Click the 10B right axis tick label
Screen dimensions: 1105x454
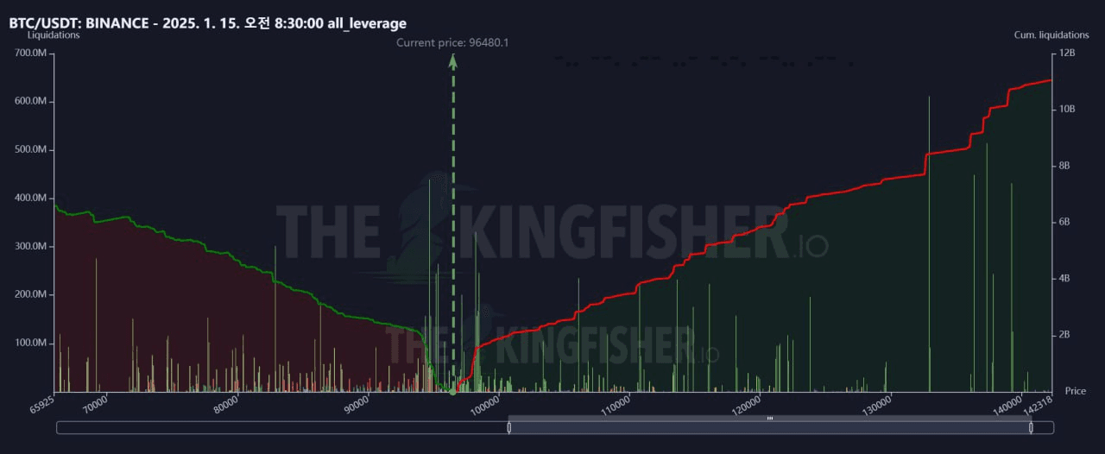[1067, 110]
